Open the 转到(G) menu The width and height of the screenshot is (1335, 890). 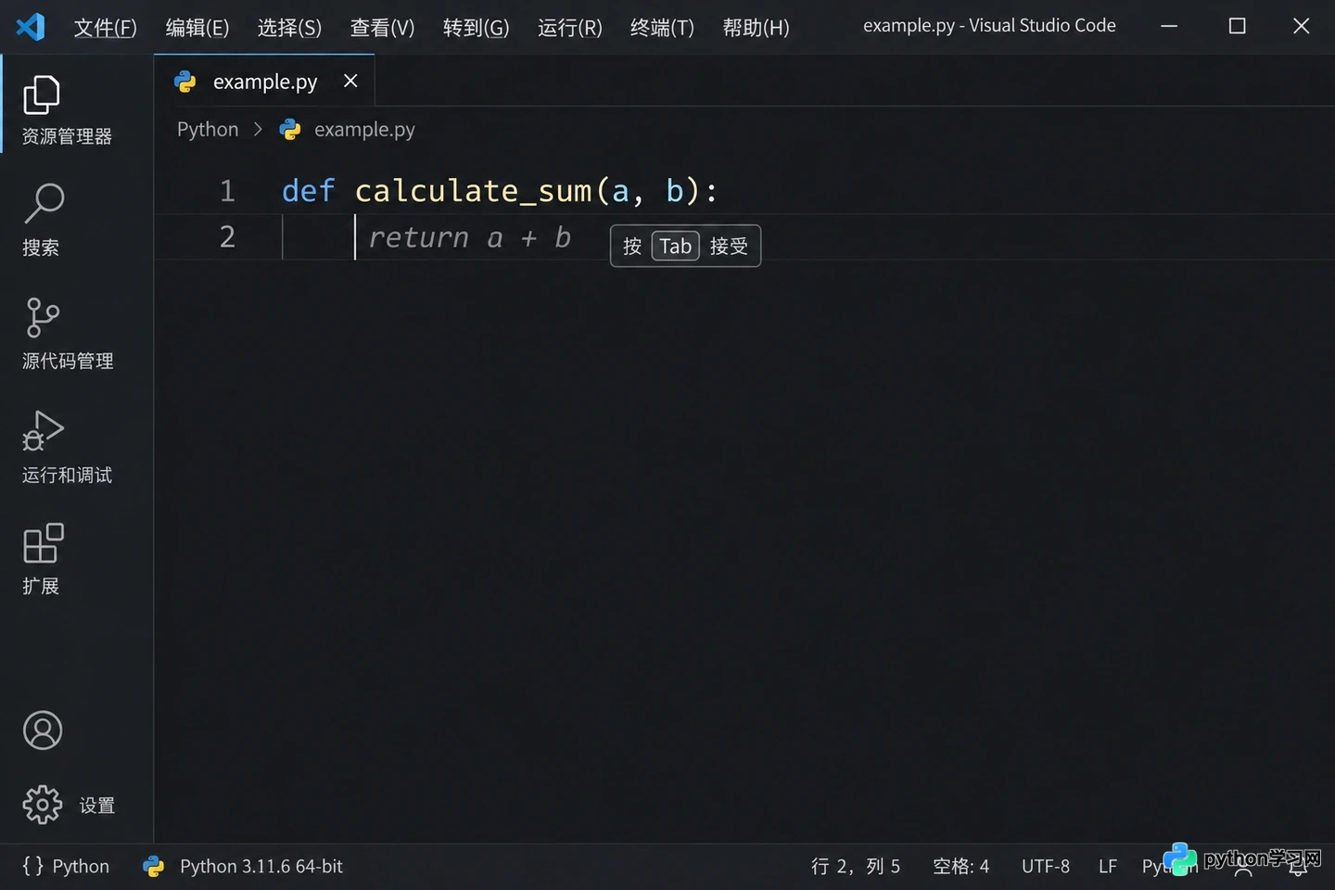476,28
